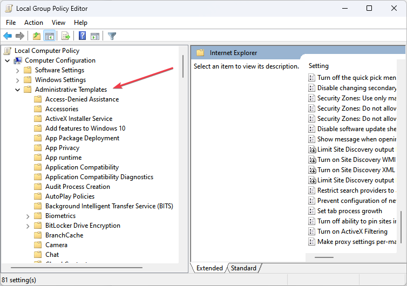This screenshot has height=286, width=407.
Task: Click the Forward arrow toolbar icon
Action: pos(20,36)
